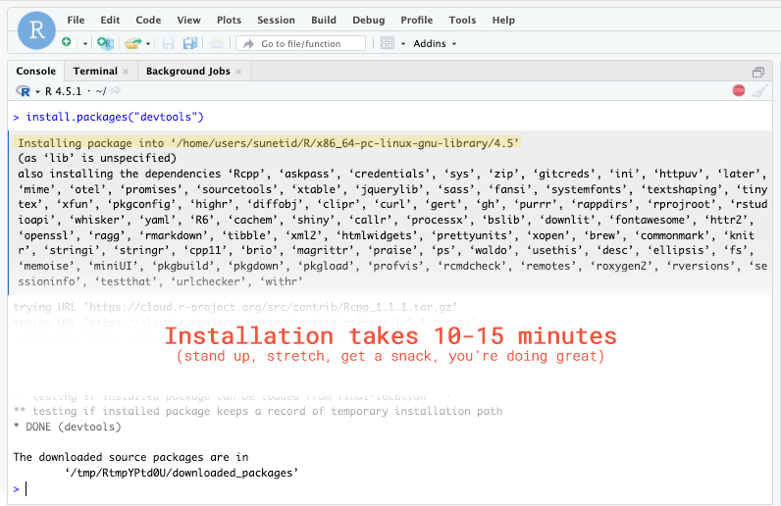The image size is (781, 506).
Task: Open the Addins dropdown
Action: [x=435, y=43]
